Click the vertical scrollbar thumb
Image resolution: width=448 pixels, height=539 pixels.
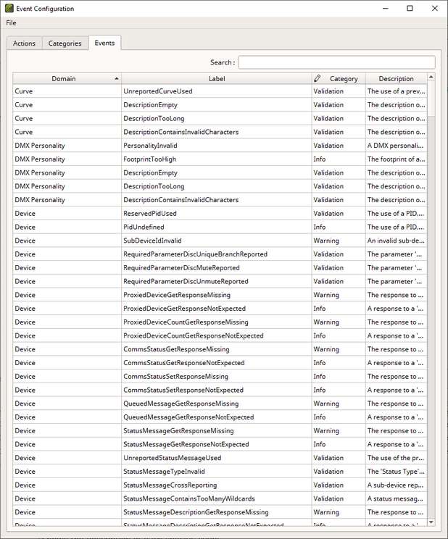431,99
